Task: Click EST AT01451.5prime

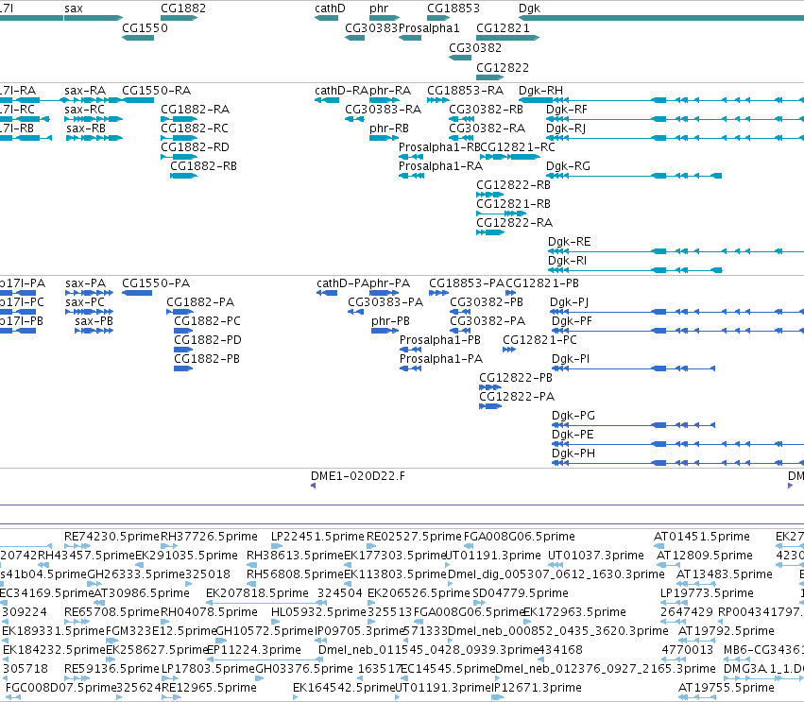Action: pyautogui.click(x=701, y=537)
